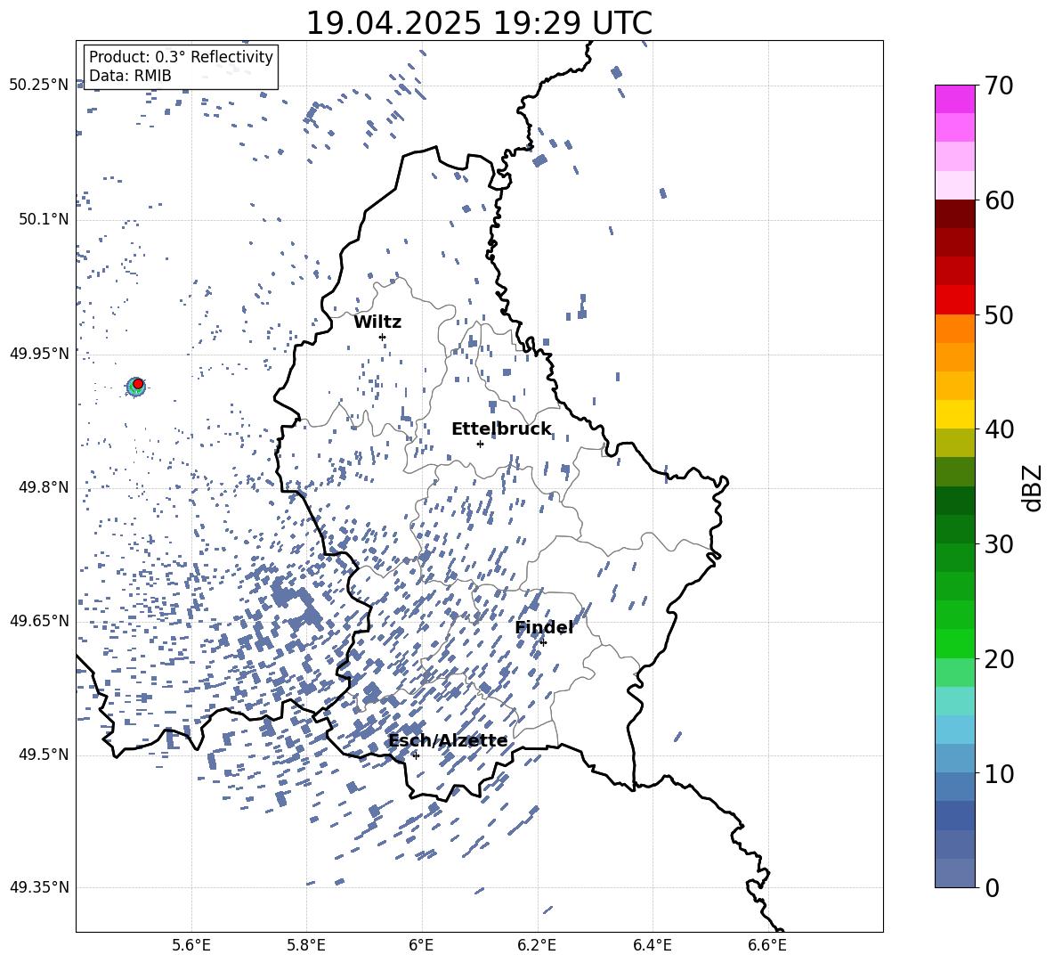This screenshot has width=1054, height=963.
Task: Click the Product: 0.3° Reflectivity text
Action: pyautogui.click(x=181, y=56)
